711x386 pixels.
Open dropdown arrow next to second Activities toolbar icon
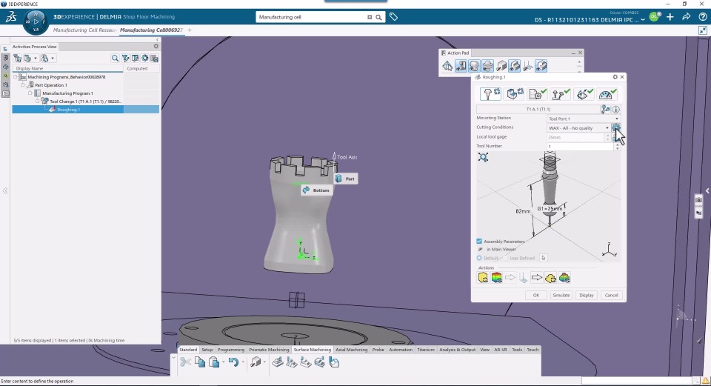pos(36,58)
